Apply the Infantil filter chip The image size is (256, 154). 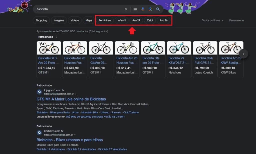[x=121, y=20]
